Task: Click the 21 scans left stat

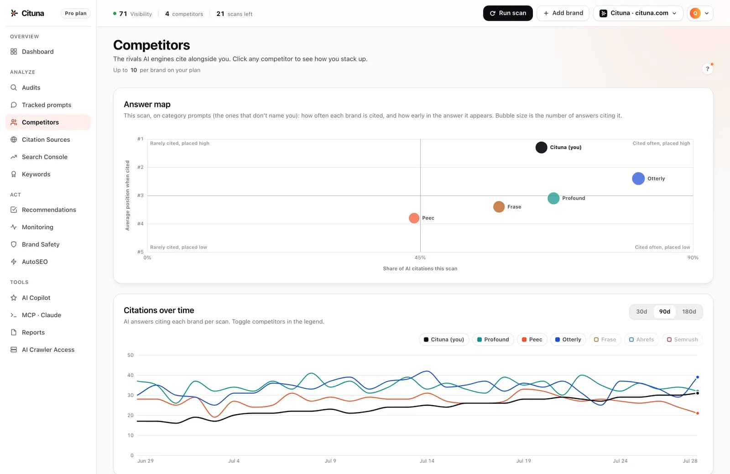Action: pyautogui.click(x=235, y=14)
